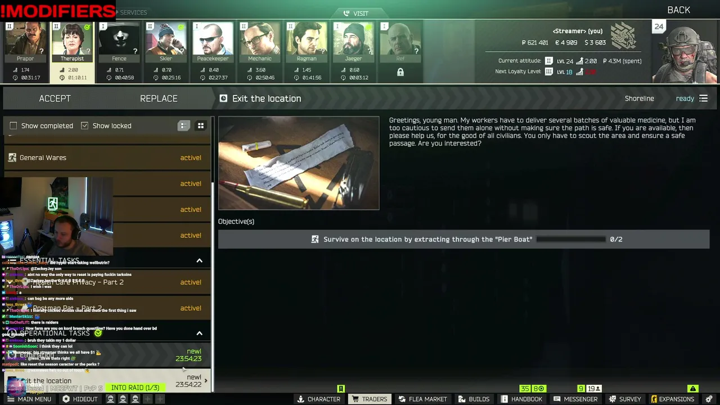The width and height of the screenshot is (720, 405).
Task: Click the warning triangle notification icon
Action: 693,388
